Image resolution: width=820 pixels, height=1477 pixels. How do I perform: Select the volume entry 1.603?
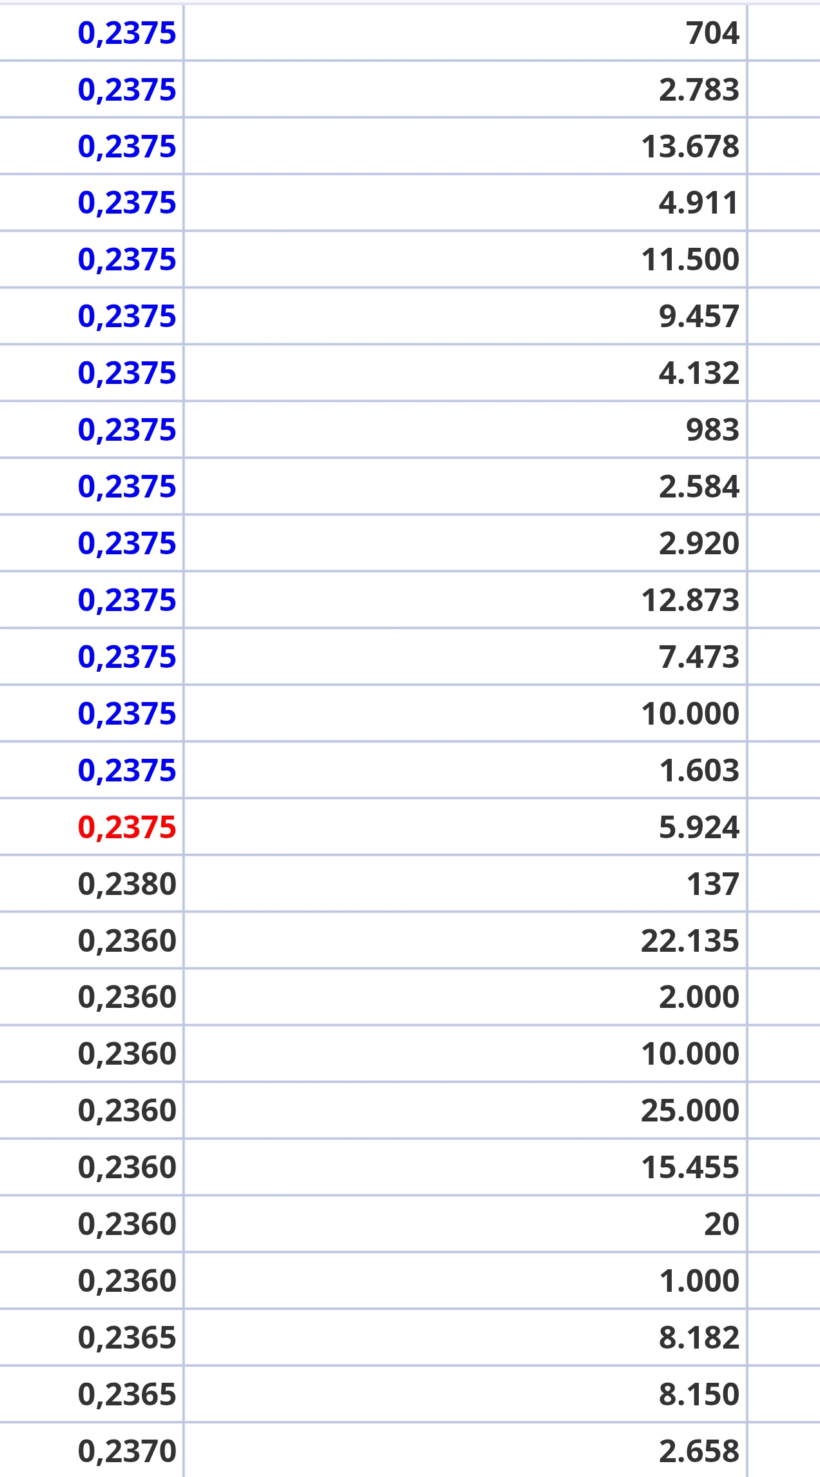click(699, 770)
